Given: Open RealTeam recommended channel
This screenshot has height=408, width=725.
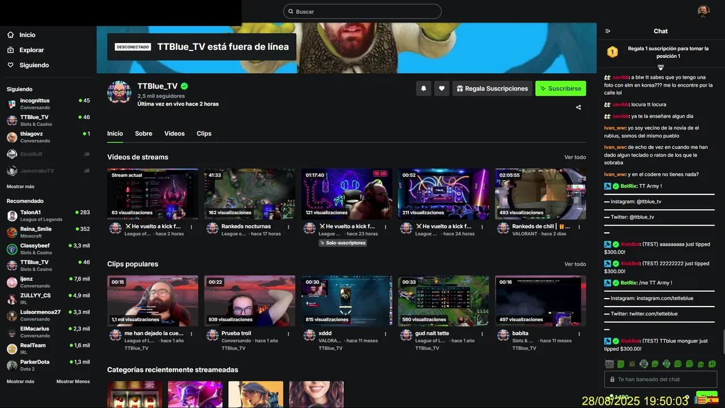Looking at the screenshot, I should click(48, 348).
